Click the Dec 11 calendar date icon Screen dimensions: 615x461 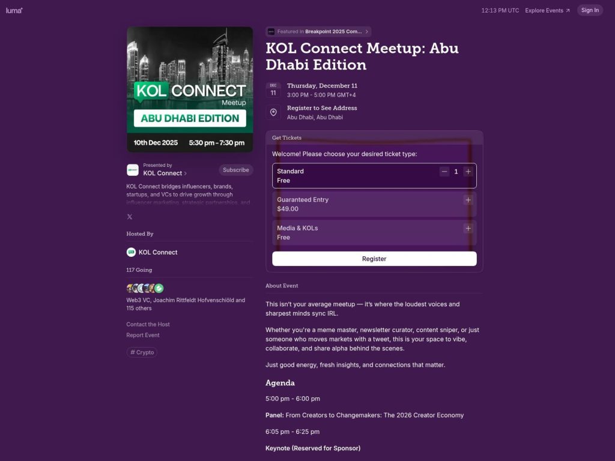pyautogui.click(x=273, y=89)
